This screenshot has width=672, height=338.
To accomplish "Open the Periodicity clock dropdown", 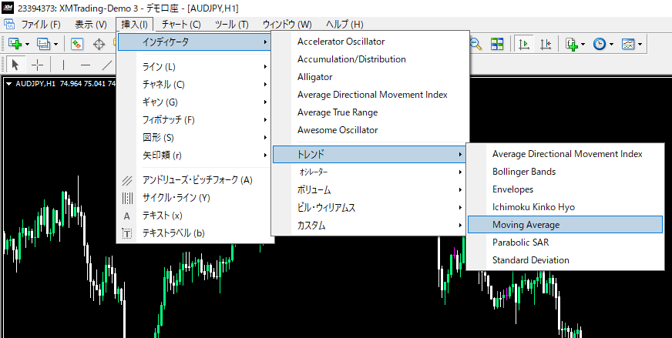I will click(x=602, y=45).
